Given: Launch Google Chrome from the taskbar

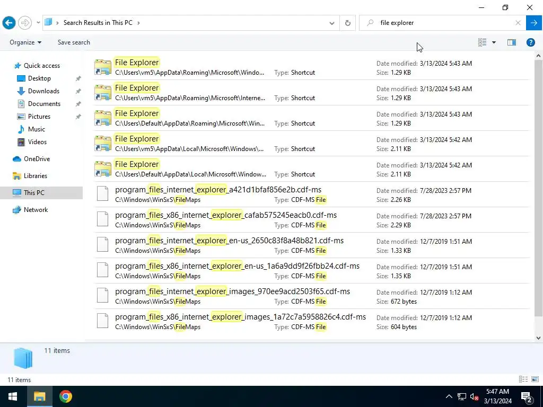Looking at the screenshot, I should 65,396.
